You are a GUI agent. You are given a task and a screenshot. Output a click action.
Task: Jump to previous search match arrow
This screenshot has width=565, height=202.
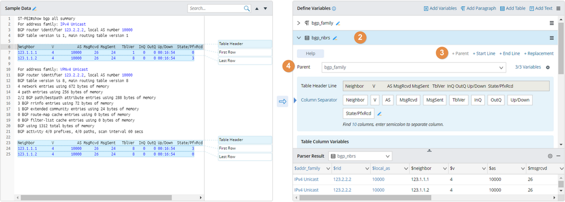pos(256,8)
